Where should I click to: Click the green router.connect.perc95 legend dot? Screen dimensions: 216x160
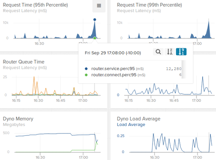(86, 75)
